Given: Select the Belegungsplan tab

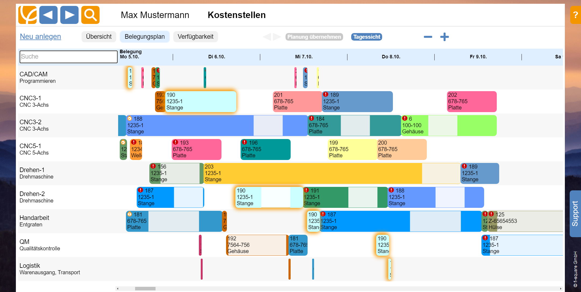Looking at the screenshot, I should coord(145,37).
